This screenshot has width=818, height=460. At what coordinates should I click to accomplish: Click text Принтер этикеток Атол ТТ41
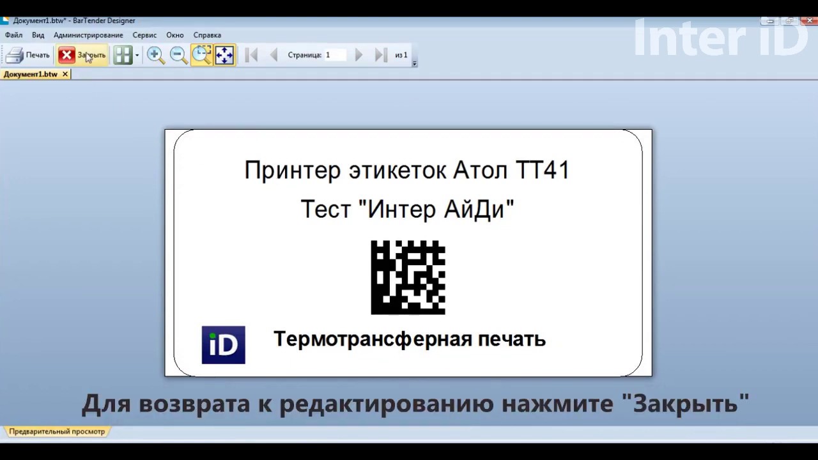[407, 171]
